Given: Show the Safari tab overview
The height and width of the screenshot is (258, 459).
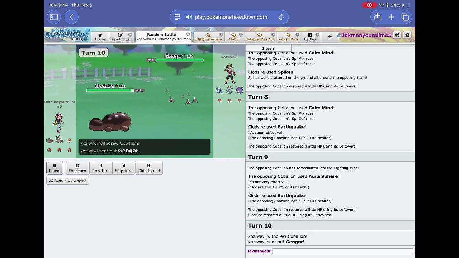Looking at the screenshot, I should [405, 17].
